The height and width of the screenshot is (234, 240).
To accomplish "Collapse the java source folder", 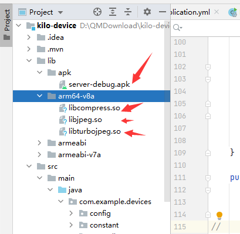I will tap(50, 189).
